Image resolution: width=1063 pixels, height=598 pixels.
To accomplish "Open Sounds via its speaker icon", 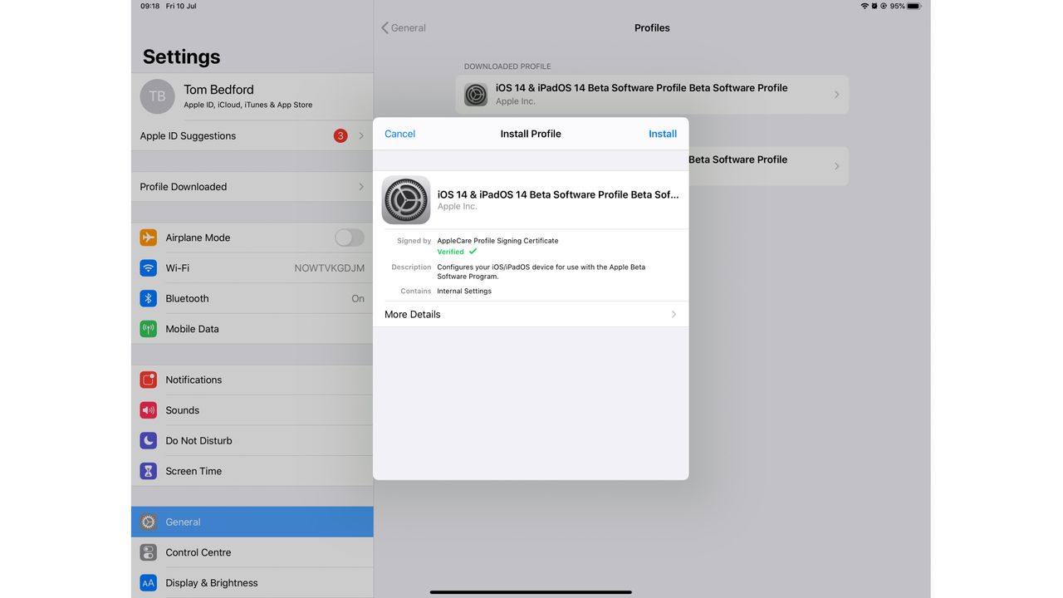I will (x=149, y=410).
